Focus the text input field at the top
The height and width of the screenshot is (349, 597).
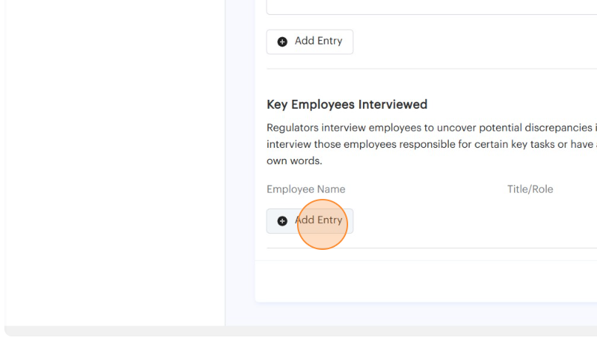point(431,7)
